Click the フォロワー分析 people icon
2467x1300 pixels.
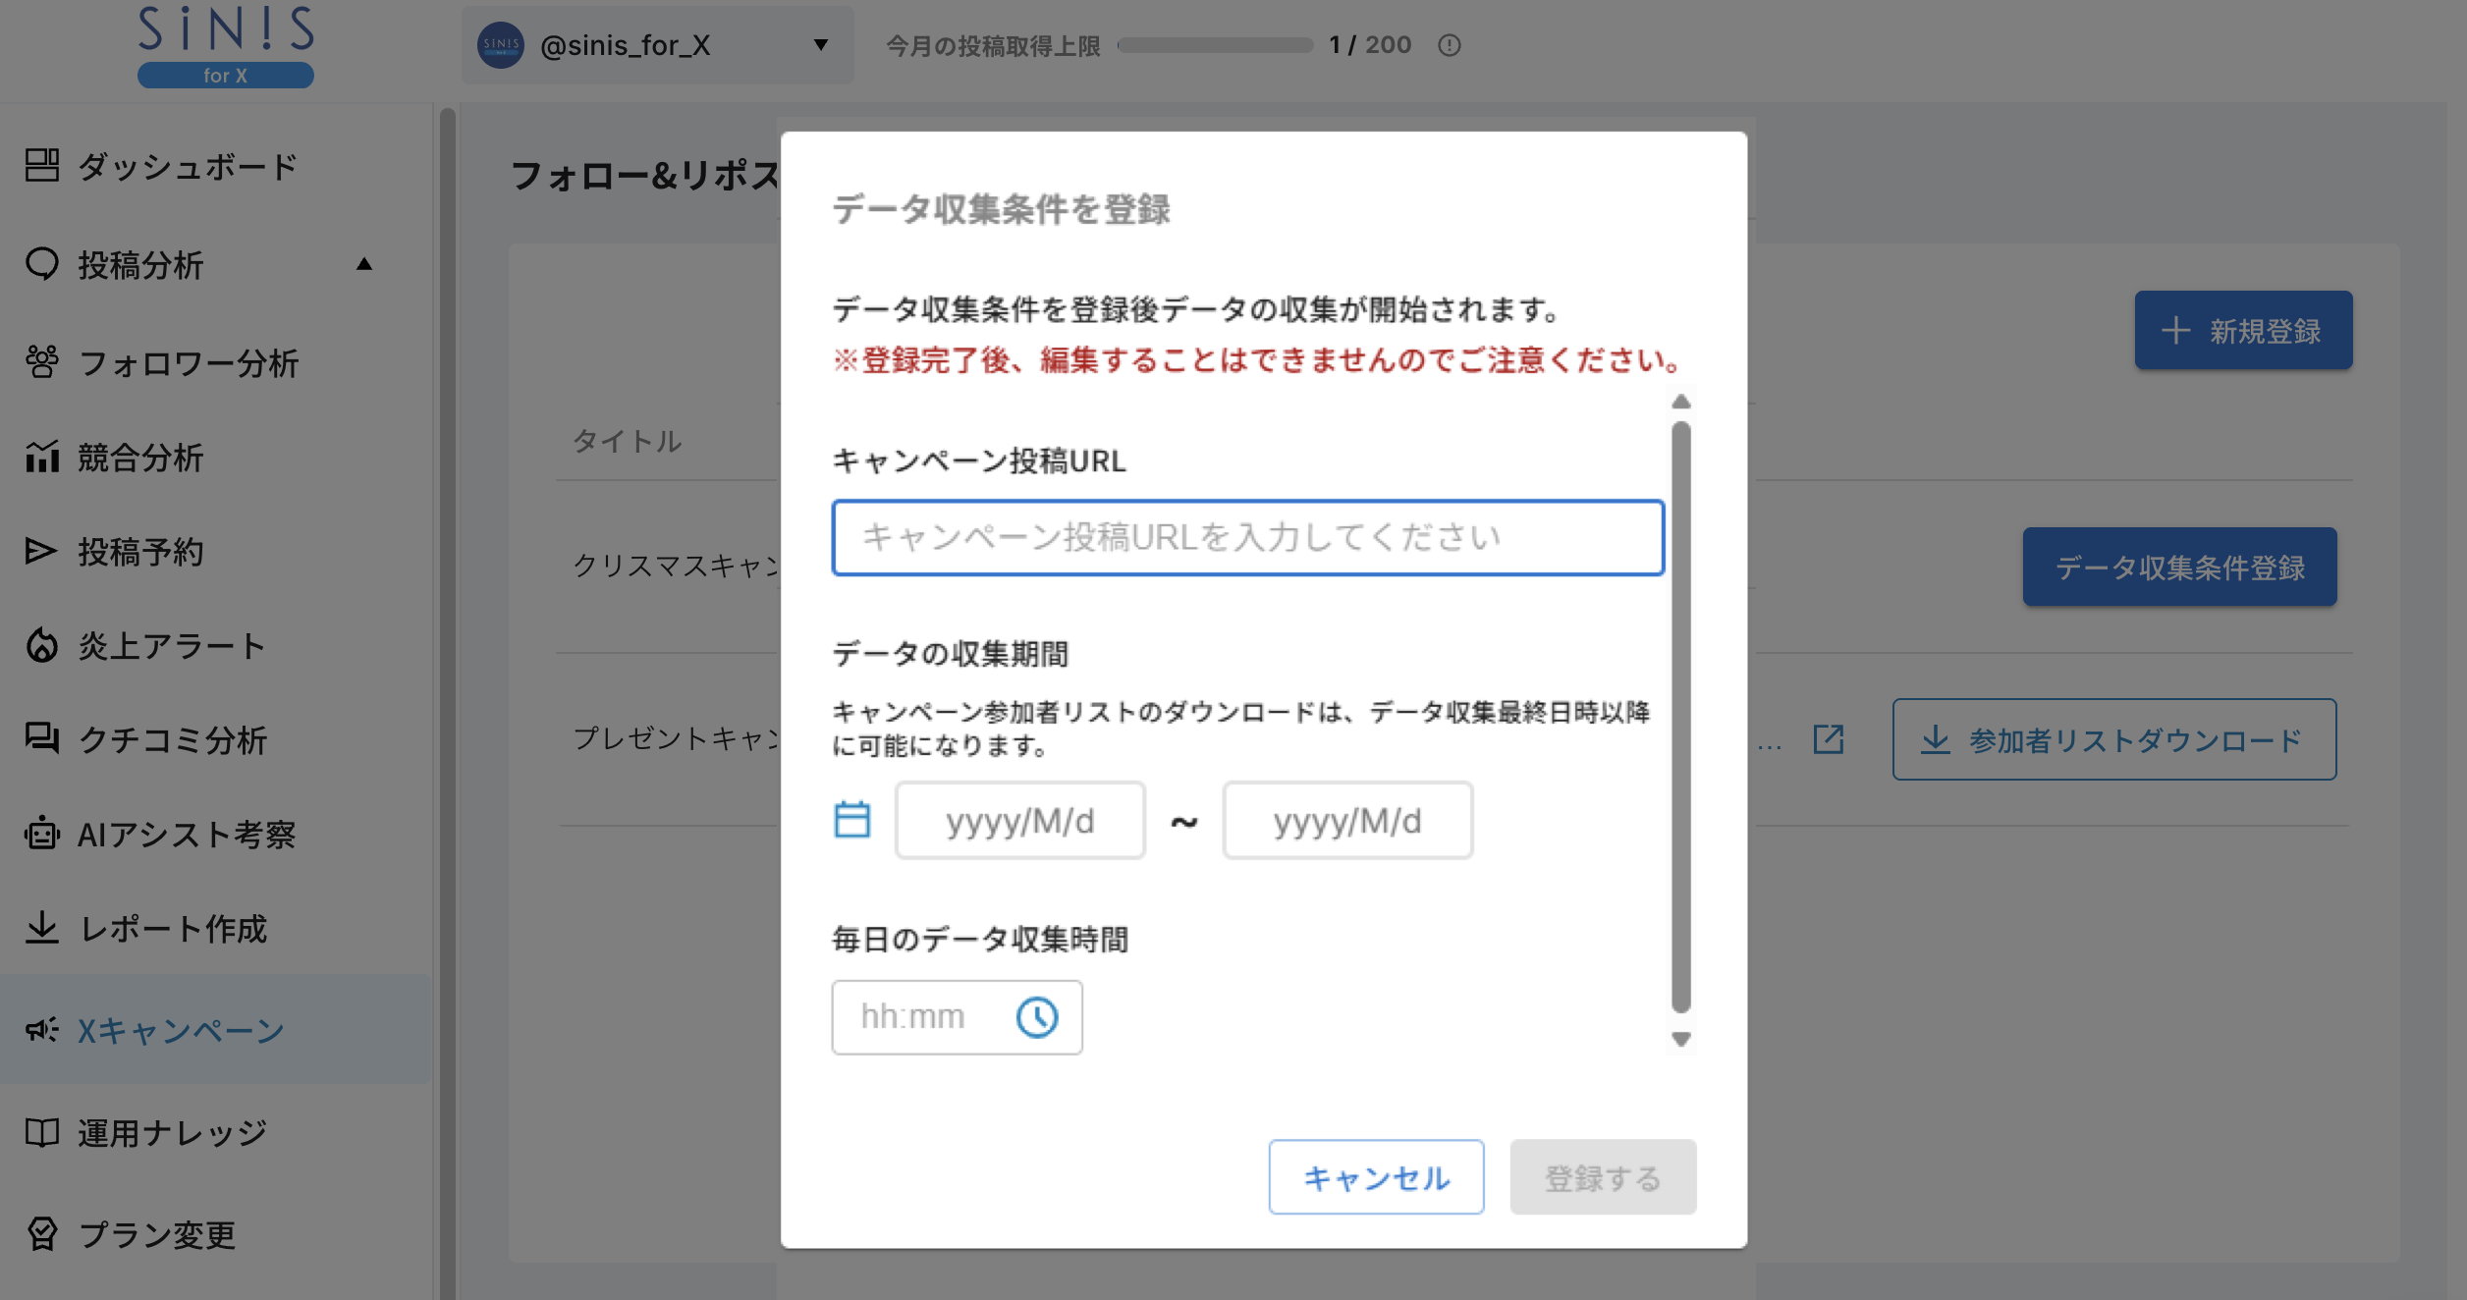(40, 361)
